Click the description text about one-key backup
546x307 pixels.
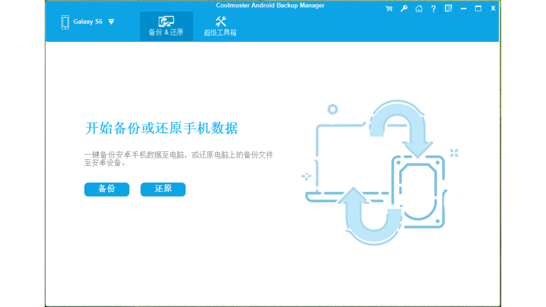[x=179, y=159]
